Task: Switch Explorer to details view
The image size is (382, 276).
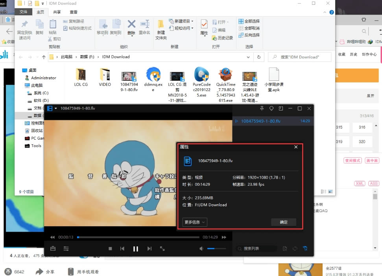Action: tap(323, 192)
